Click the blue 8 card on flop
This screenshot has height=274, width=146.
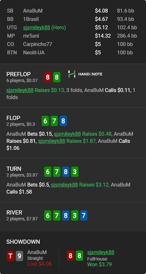(x=63, y=121)
